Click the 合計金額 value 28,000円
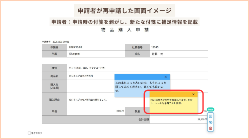The height and width of the screenshot is (139, 249). click(179, 119)
